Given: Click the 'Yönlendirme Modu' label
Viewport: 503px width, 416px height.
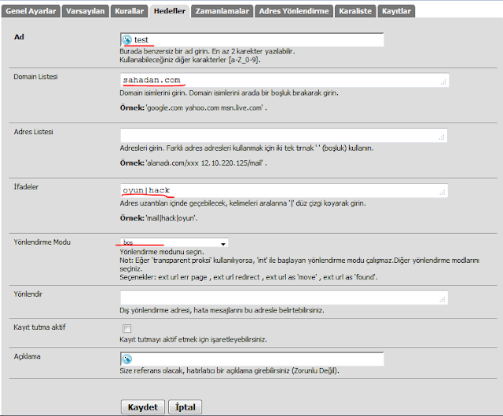Looking at the screenshot, I should [42, 243].
